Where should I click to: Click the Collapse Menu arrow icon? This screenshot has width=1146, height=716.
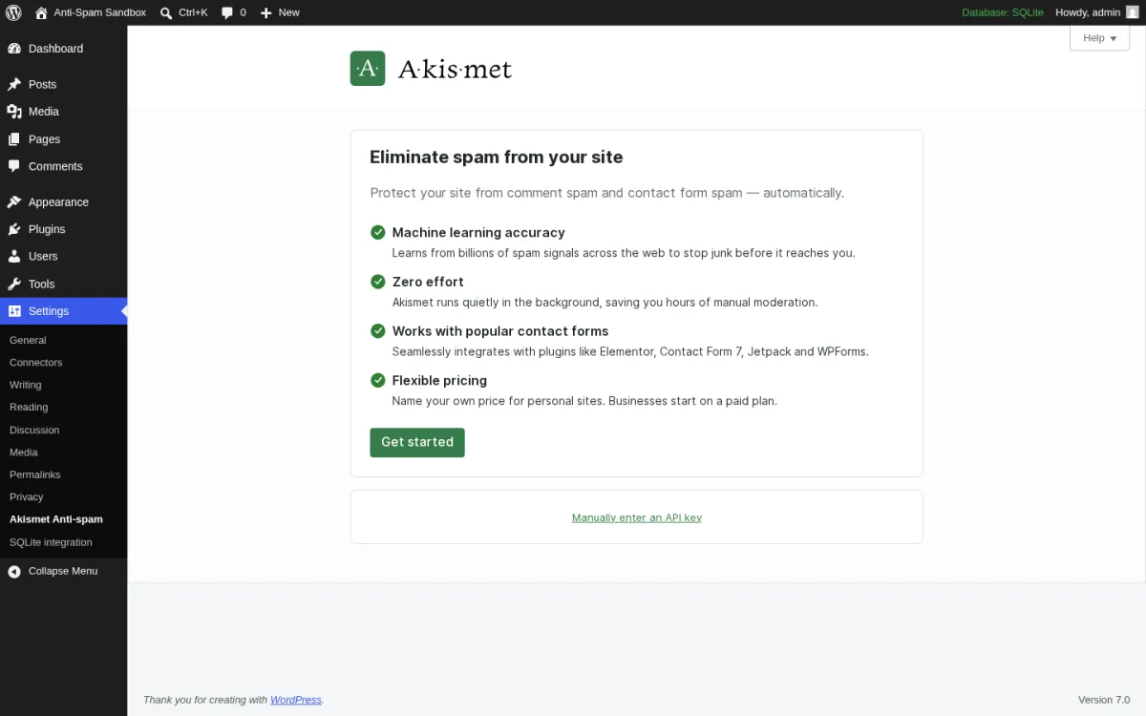click(14, 571)
